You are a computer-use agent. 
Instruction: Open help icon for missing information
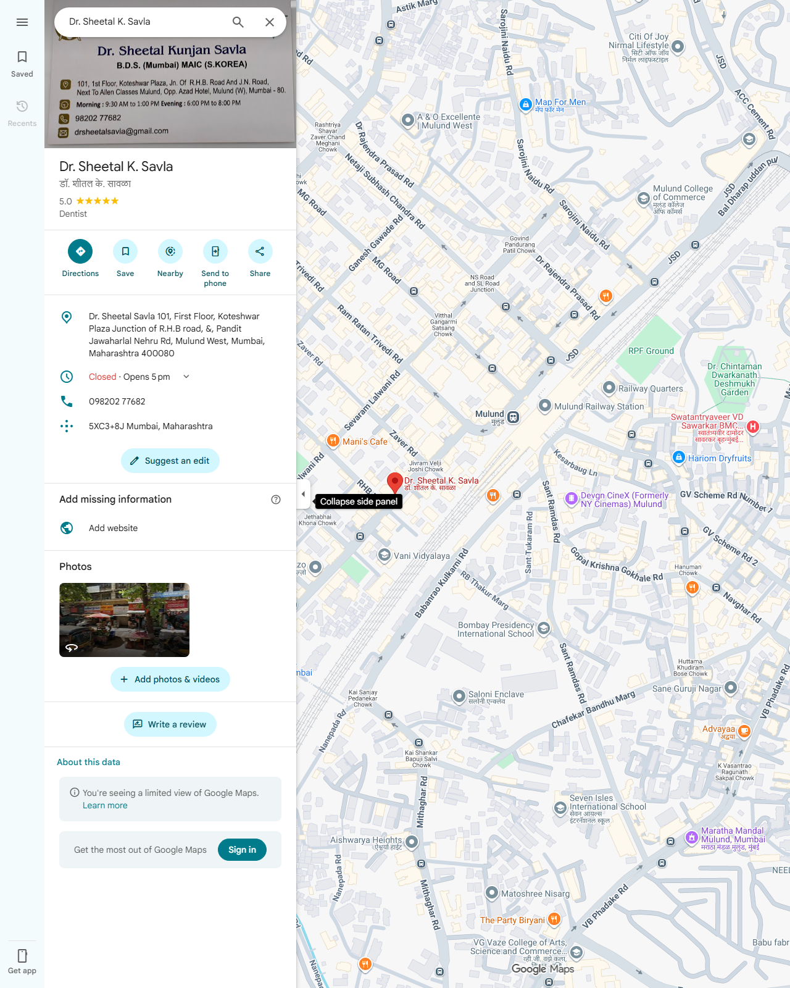click(x=276, y=500)
